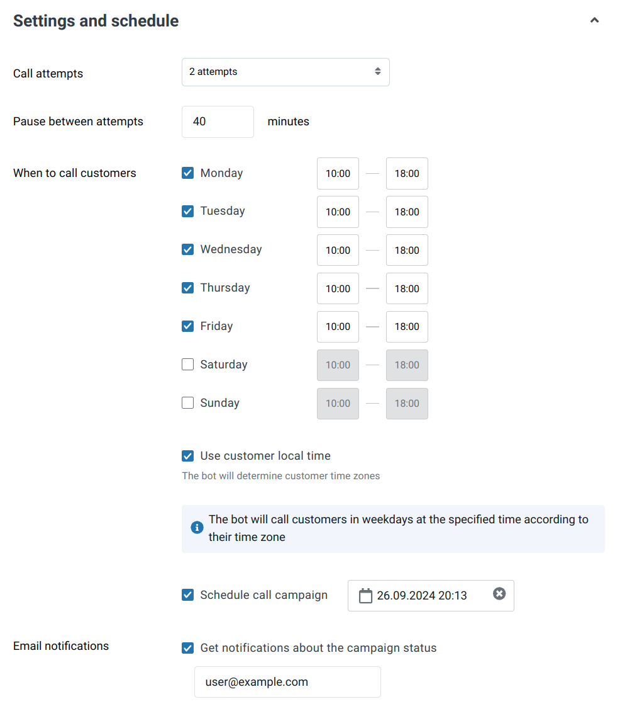620x716 pixels.
Task: Collapse the Settings and schedule section
Action: tap(594, 21)
